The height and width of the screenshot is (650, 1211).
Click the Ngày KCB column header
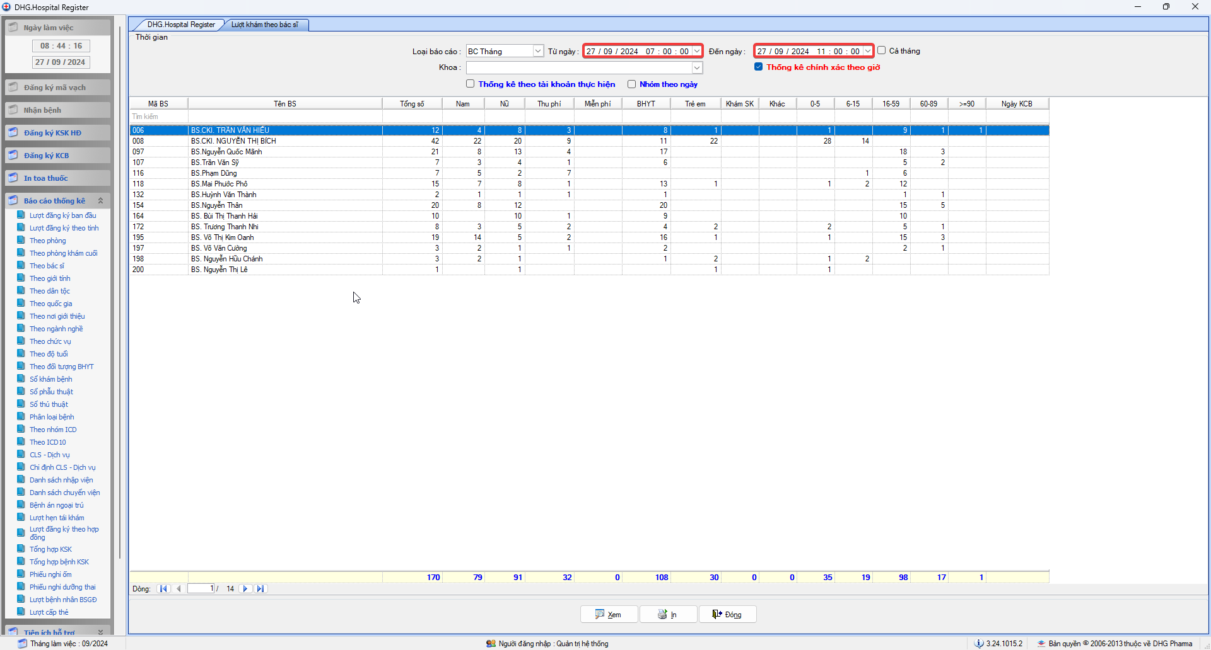click(1017, 104)
